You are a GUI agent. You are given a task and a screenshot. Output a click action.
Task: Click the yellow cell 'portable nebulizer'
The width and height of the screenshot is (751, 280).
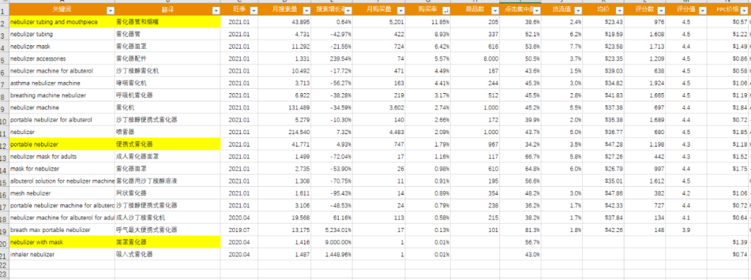[x=62, y=144]
